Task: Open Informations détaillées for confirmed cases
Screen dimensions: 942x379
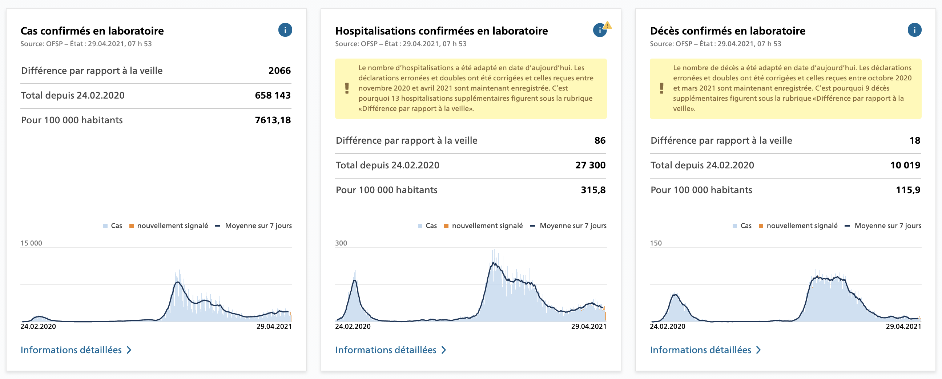Action: pos(71,350)
